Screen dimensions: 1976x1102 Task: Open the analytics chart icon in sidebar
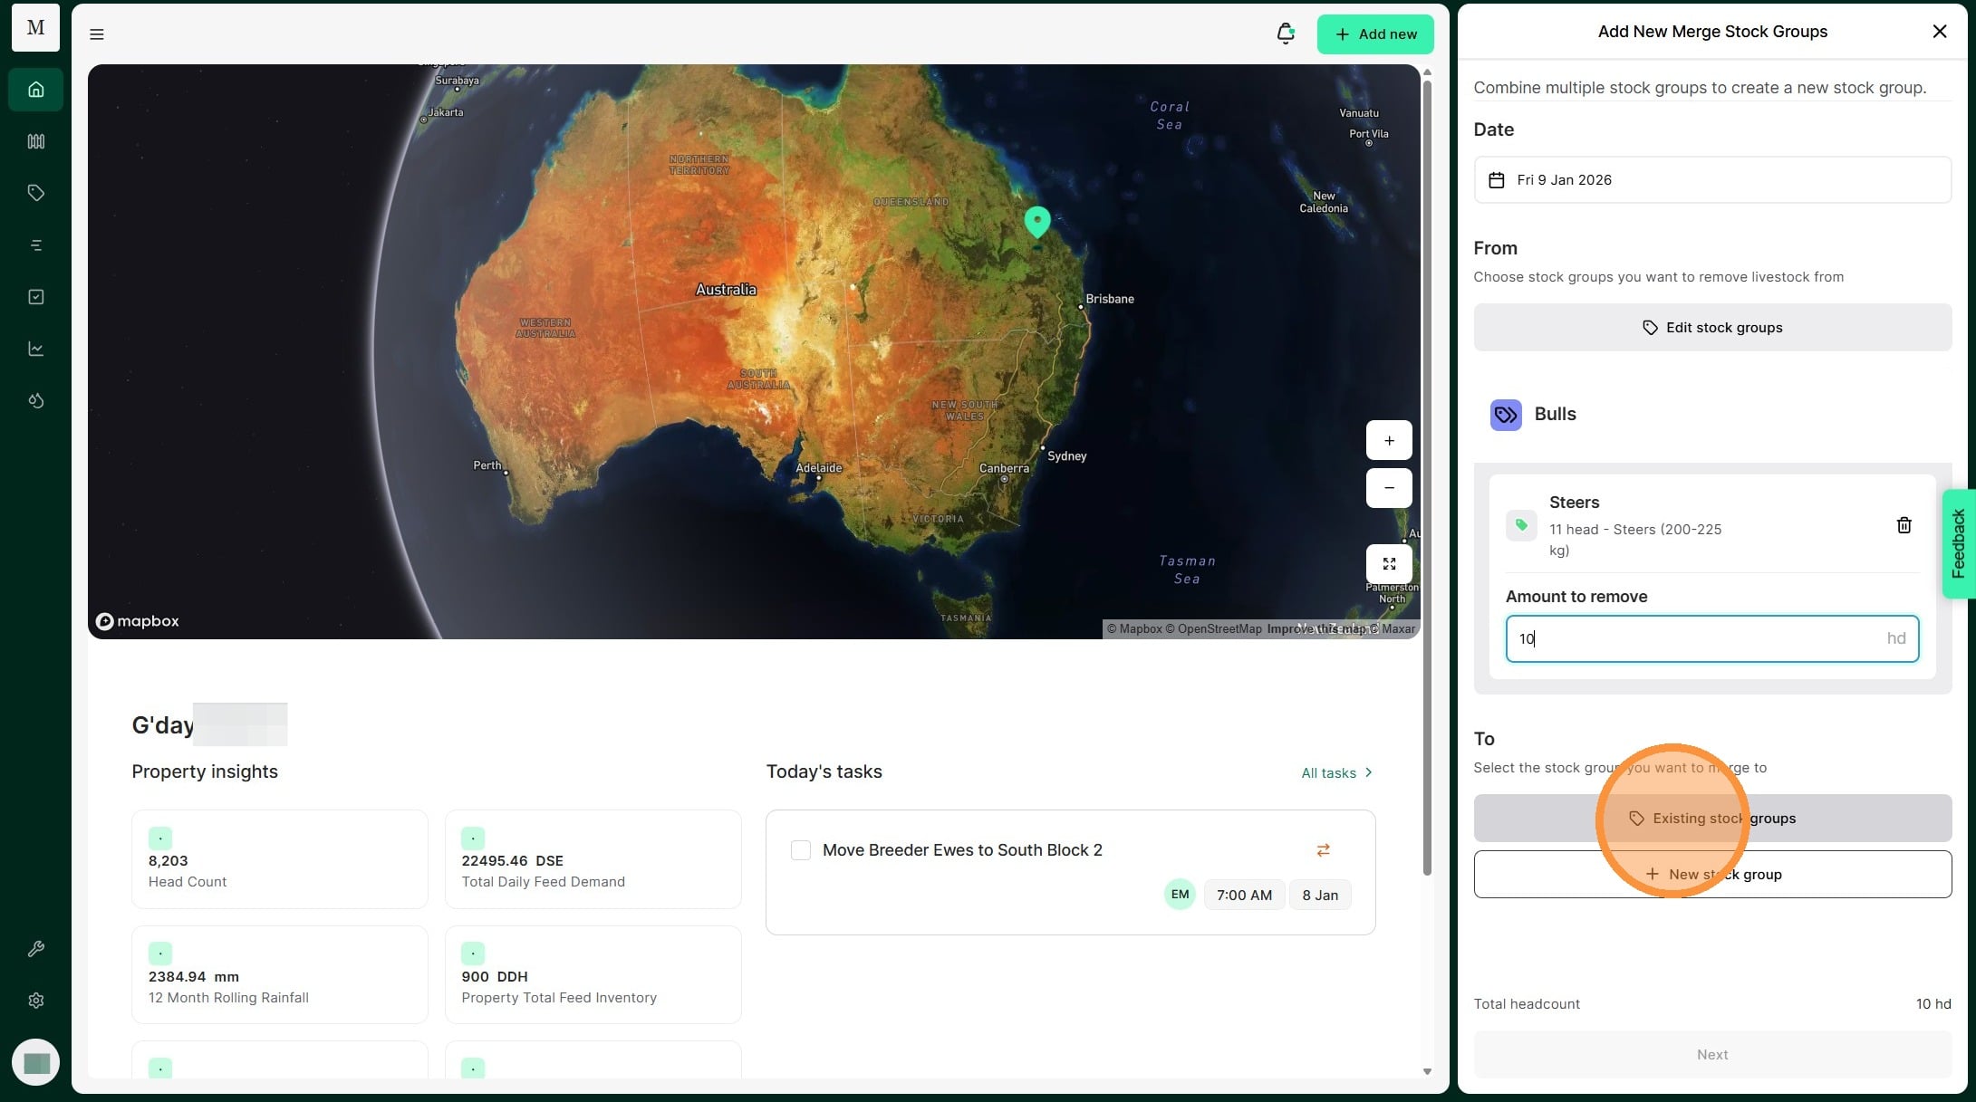tap(36, 349)
